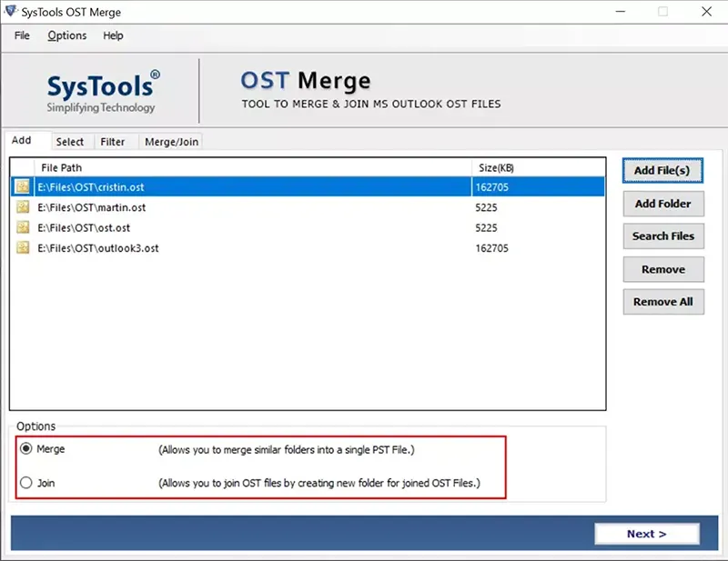Open the Options menu

66,35
